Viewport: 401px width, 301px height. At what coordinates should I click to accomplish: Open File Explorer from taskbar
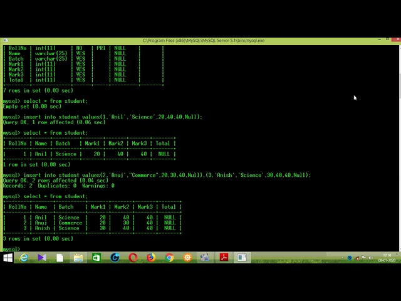pyautogui.click(x=78, y=258)
